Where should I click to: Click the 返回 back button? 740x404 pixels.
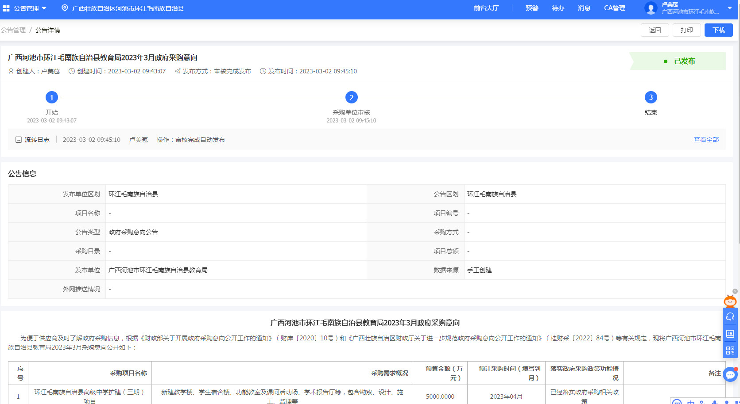(655, 30)
